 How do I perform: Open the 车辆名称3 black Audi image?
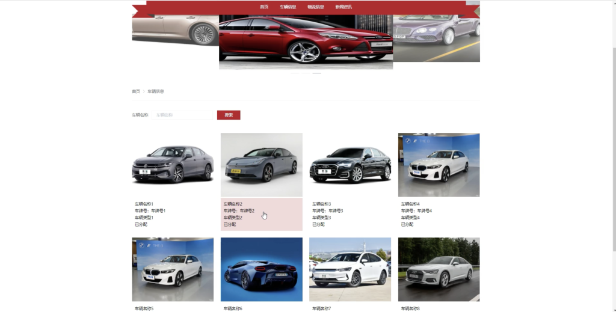(350, 165)
